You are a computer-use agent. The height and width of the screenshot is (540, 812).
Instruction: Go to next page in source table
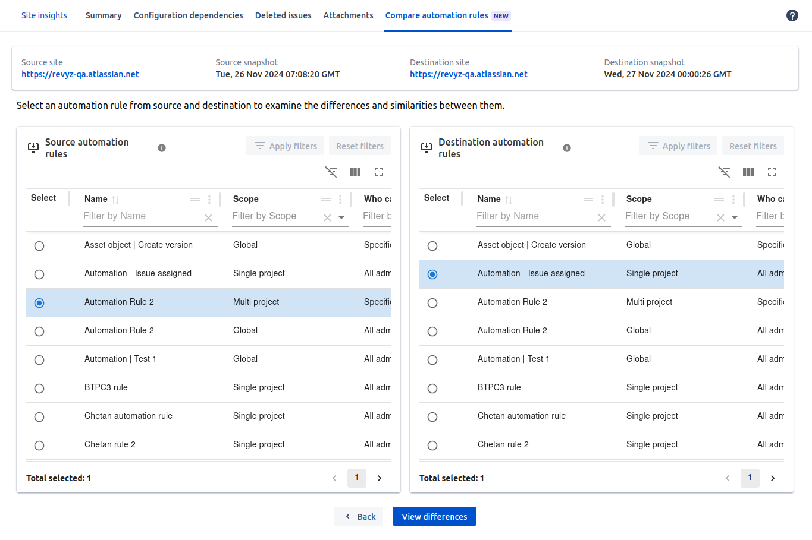coord(380,478)
